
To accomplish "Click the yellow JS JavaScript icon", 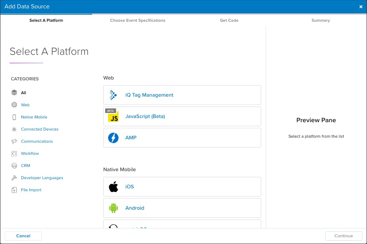I will click(x=113, y=116).
